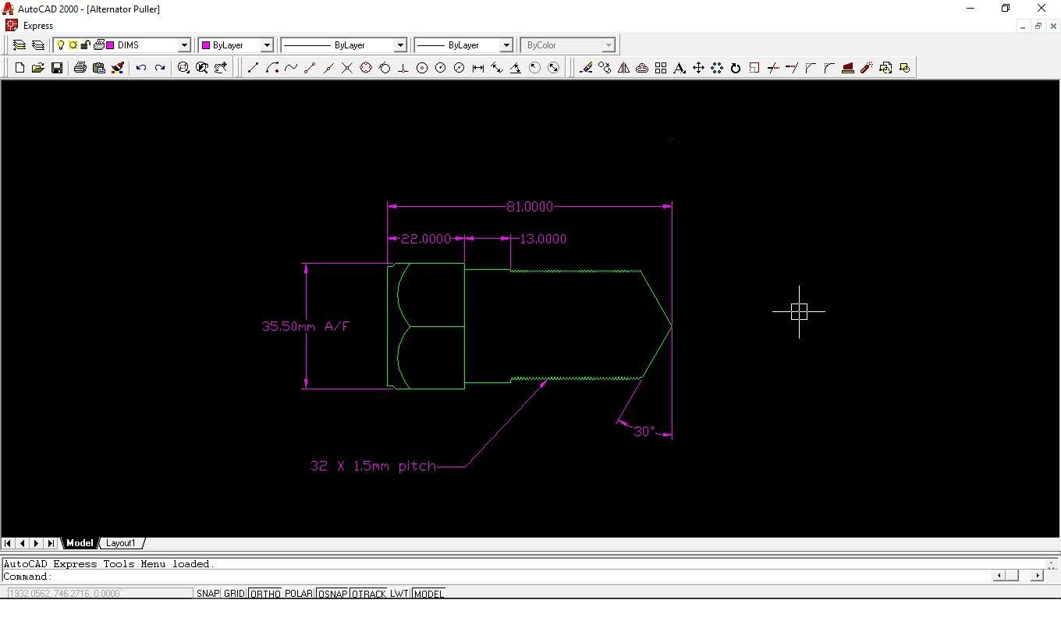Screen dimensions: 1061x639
Task: Toggle ORTHO mode in status bar
Action: (x=264, y=594)
